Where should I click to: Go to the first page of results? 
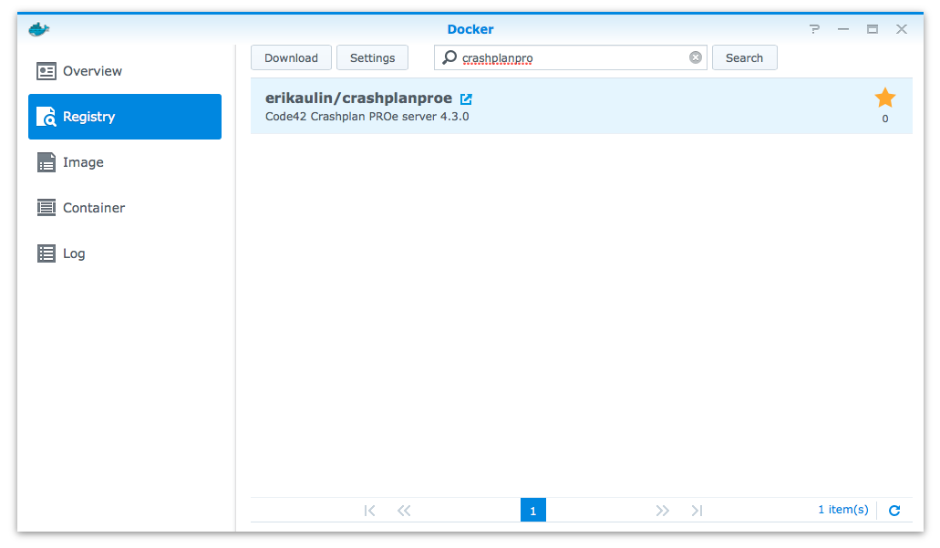[x=370, y=511]
